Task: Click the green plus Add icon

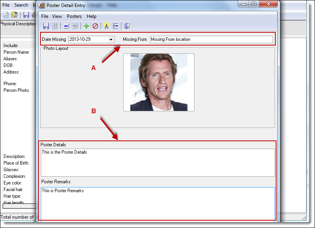Action: click(x=86, y=26)
